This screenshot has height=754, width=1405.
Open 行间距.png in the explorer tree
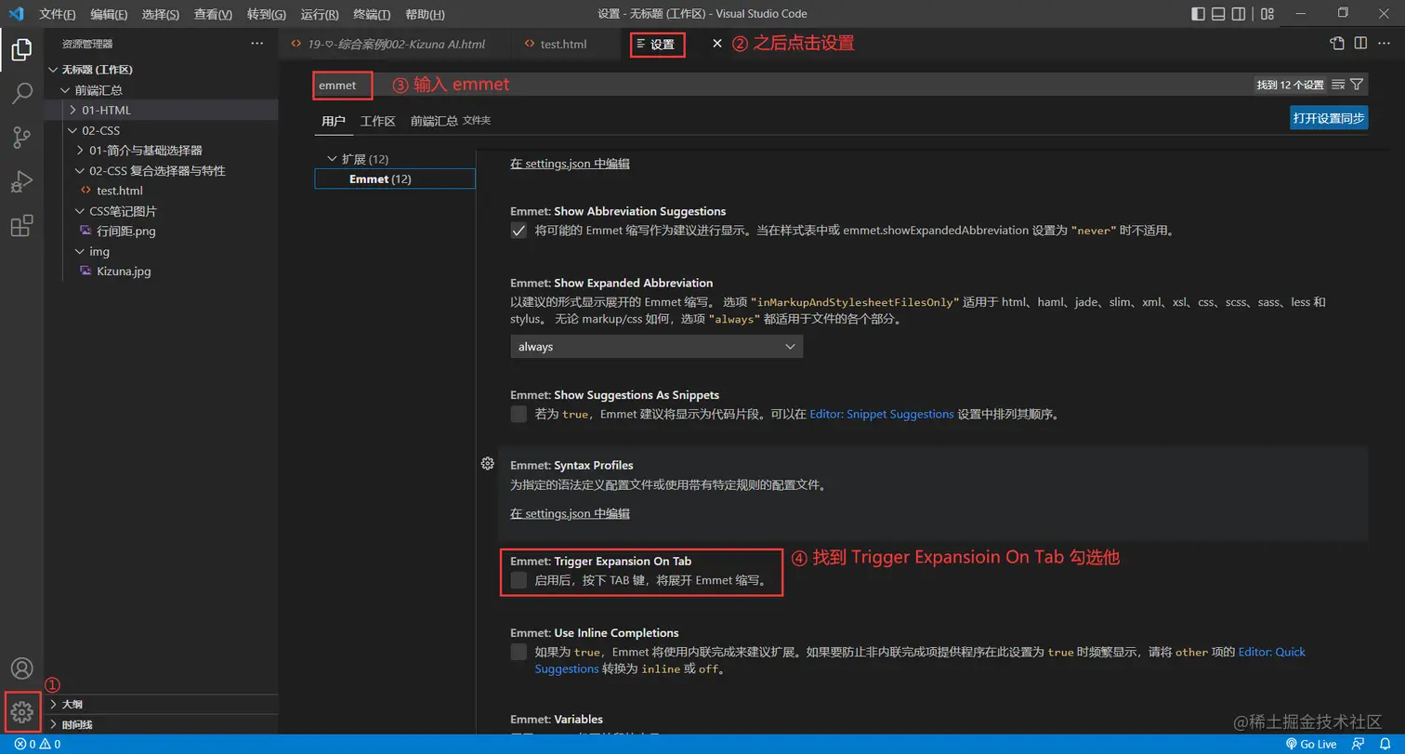(125, 231)
